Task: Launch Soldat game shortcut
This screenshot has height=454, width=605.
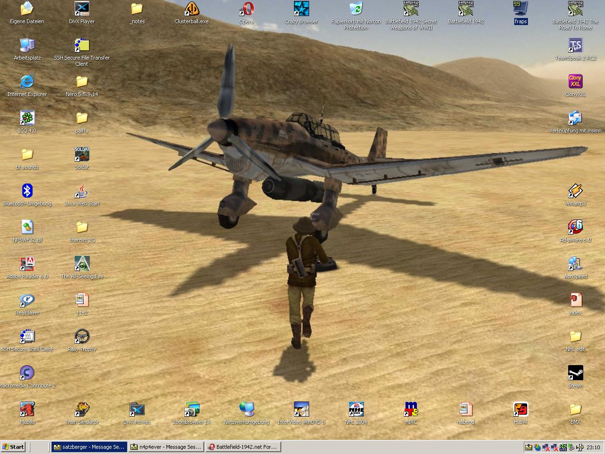Action: coord(82,158)
